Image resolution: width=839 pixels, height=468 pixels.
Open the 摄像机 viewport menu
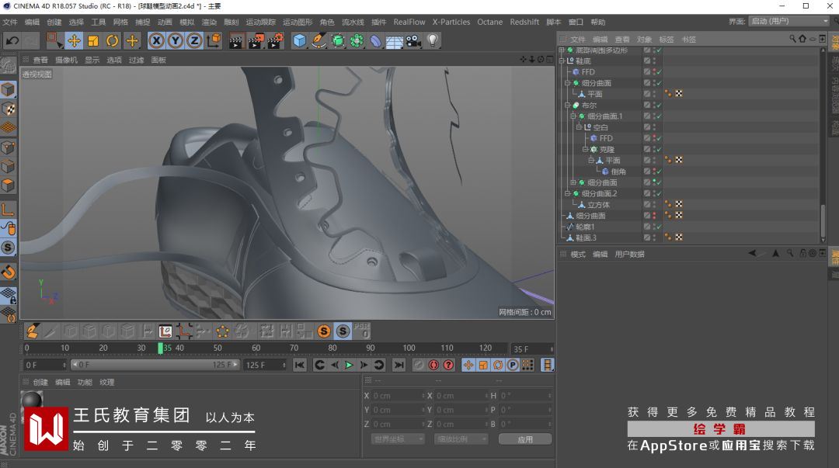pyautogui.click(x=66, y=60)
